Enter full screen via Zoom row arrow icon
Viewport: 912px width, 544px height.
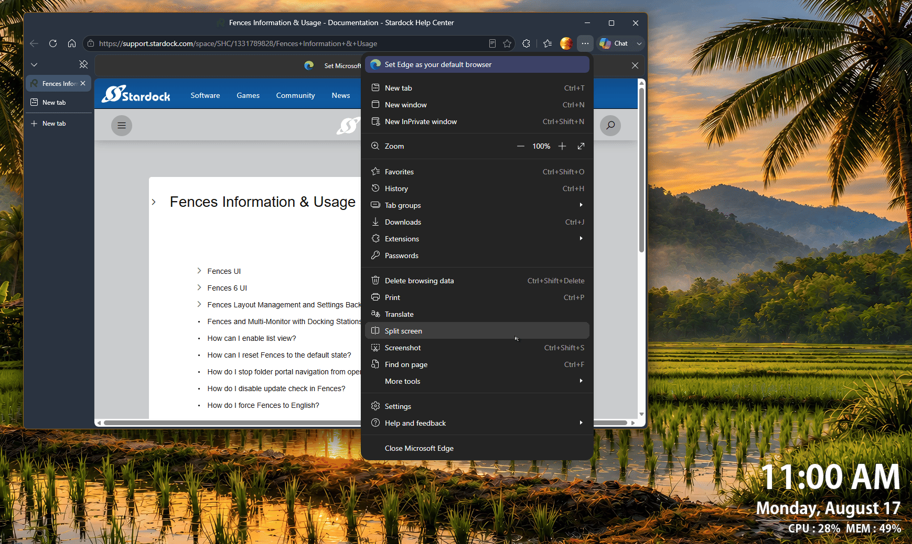(x=581, y=146)
